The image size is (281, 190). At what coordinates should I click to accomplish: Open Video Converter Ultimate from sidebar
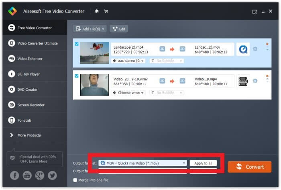point(35,43)
